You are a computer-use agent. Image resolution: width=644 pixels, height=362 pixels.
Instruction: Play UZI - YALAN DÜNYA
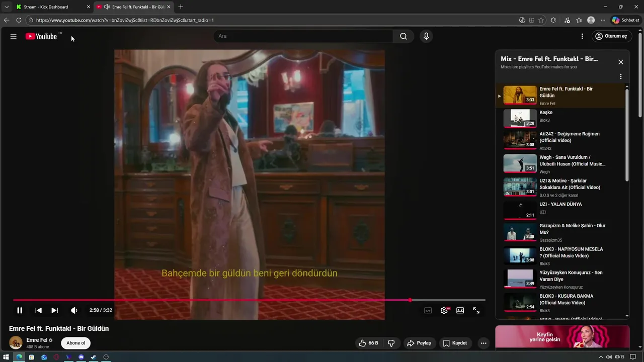tap(560, 210)
